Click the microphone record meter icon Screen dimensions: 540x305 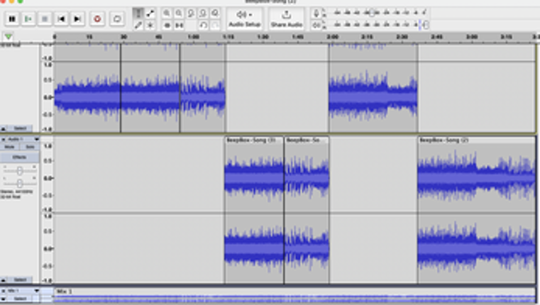(316, 13)
